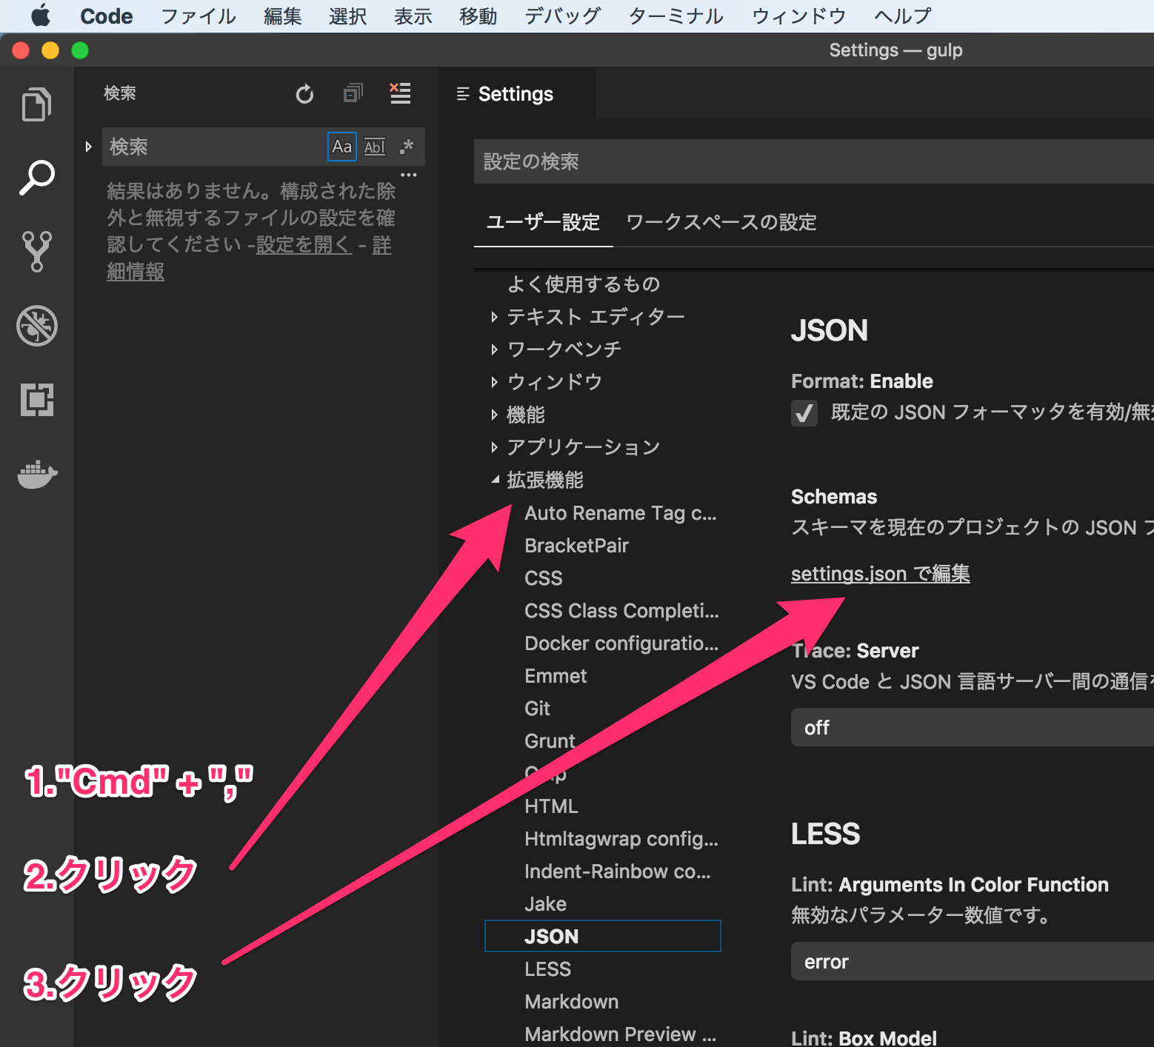Uncheck the 既定の JSON フォーマッタ checkbox
This screenshot has width=1154, height=1047.
pos(804,413)
